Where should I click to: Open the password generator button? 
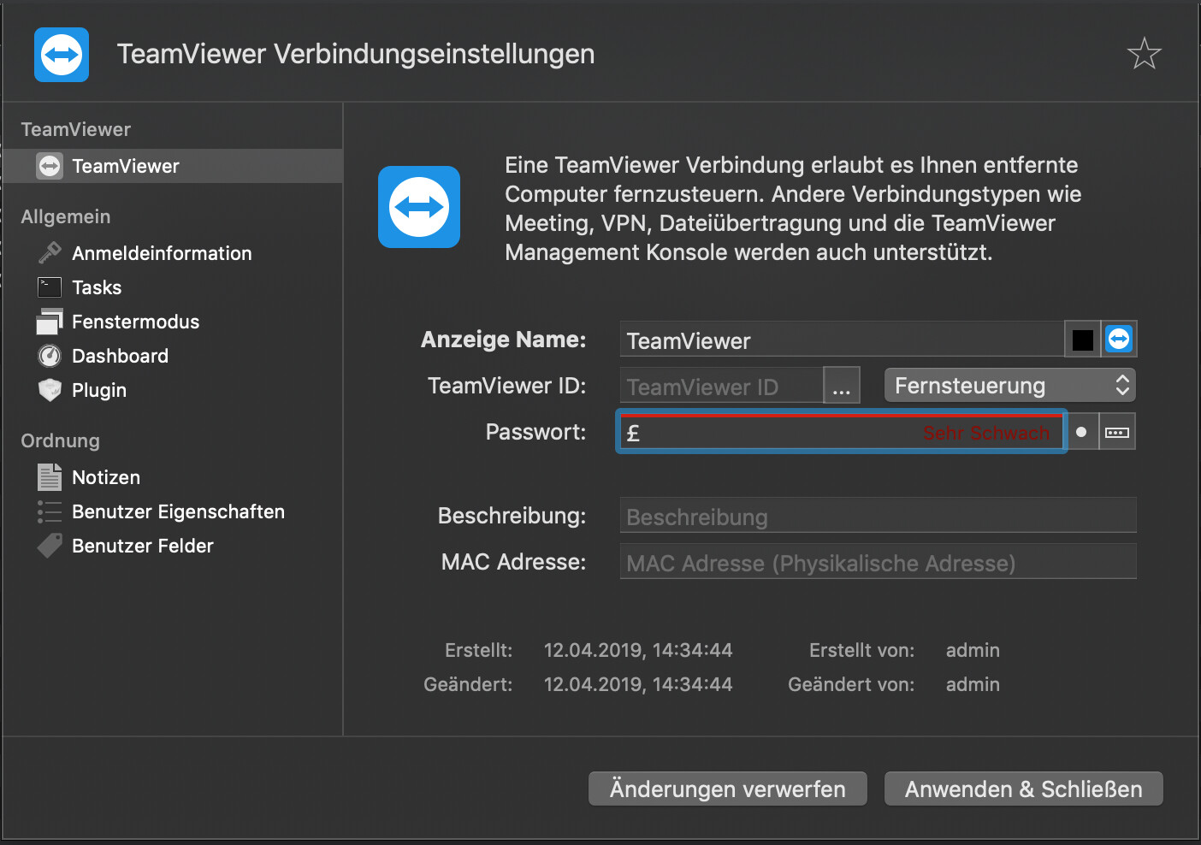pyautogui.click(x=1117, y=432)
